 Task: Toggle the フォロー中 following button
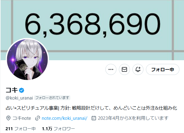pyautogui.click(x=162, y=69)
